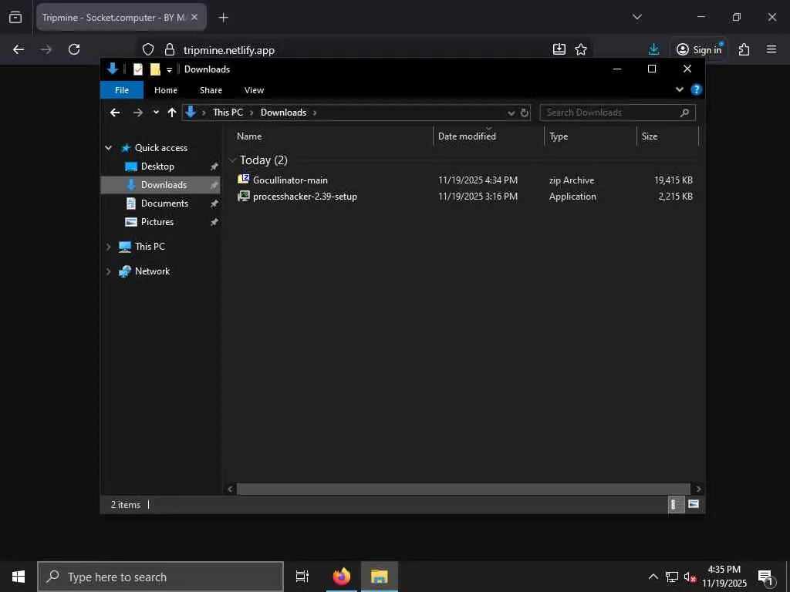Screen dimensions: 790x592
Task: Open Firefox tracking protection shield icon
Action: [147, 49]
